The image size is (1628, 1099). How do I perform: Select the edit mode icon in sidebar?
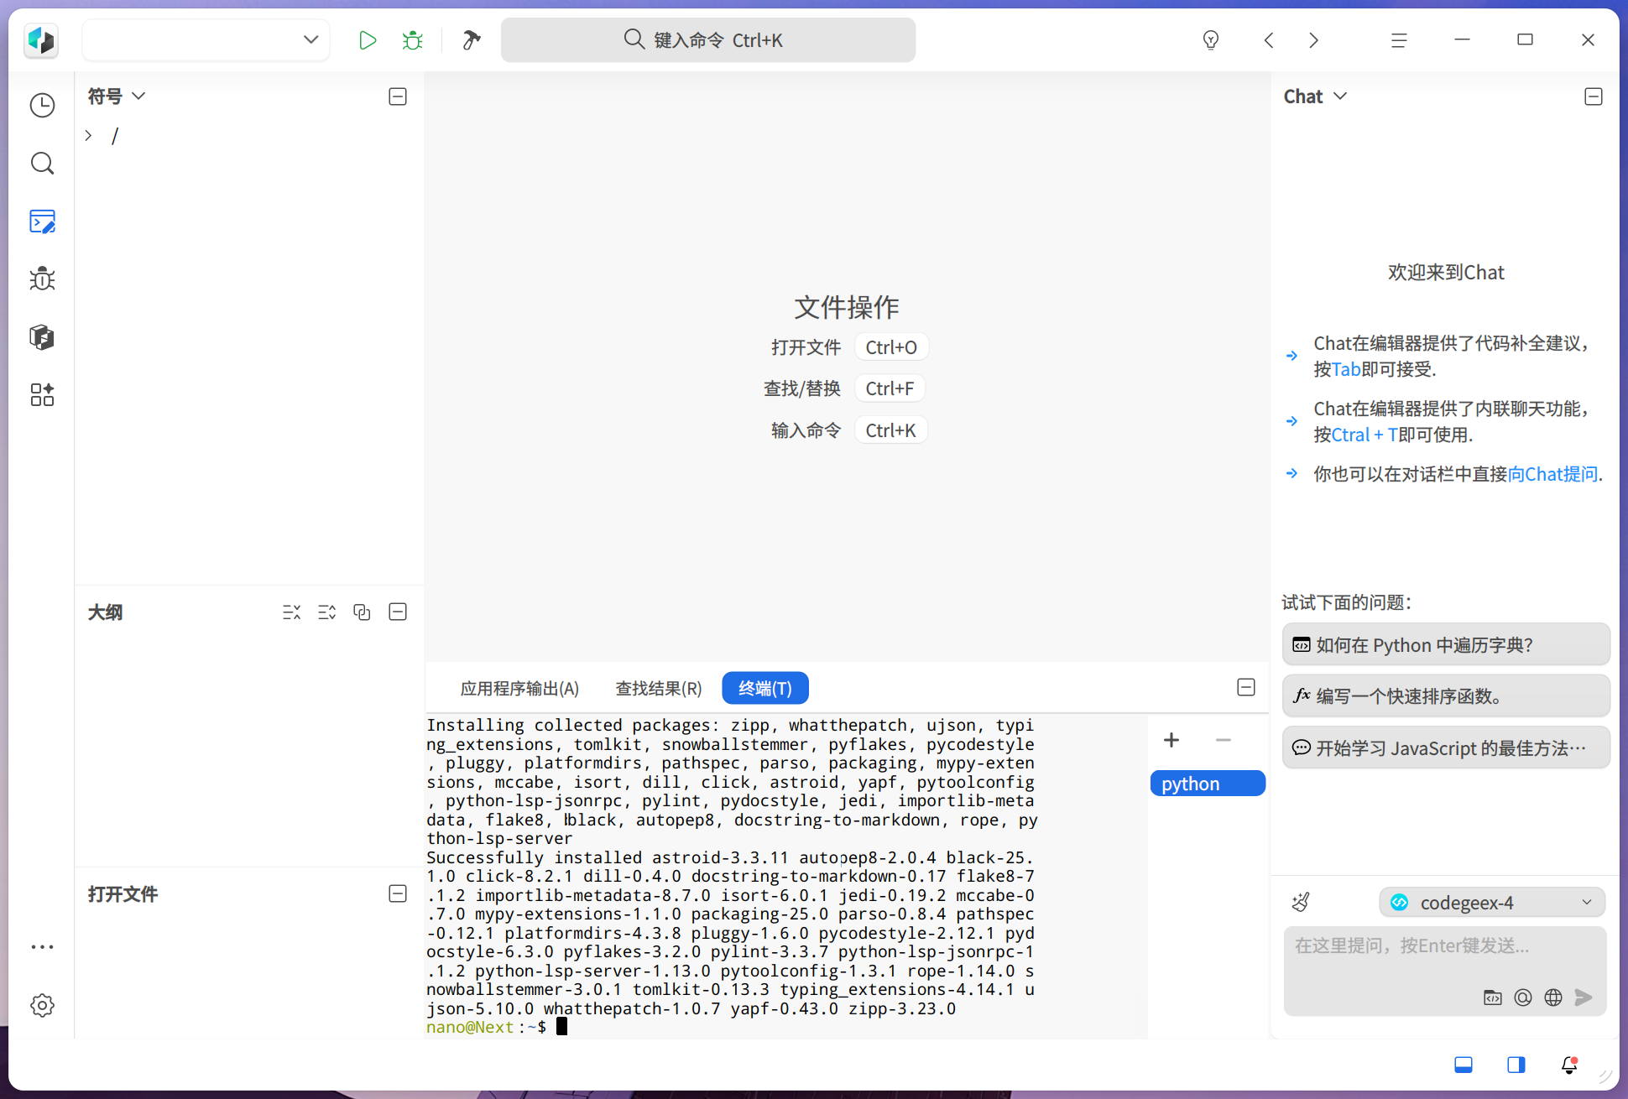click(42, 221)
